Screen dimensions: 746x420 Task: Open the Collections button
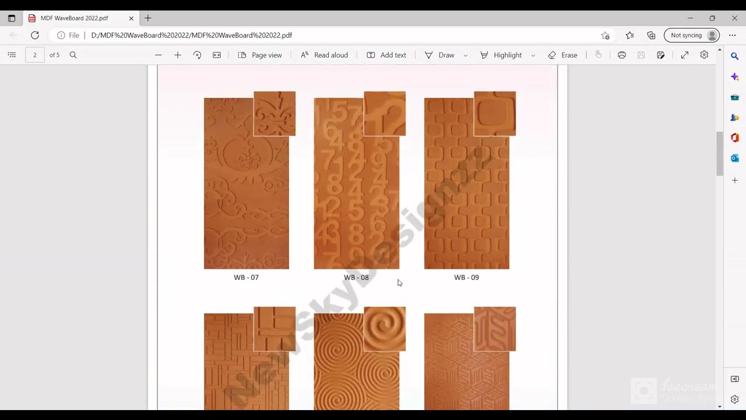(x=651, y=35)
